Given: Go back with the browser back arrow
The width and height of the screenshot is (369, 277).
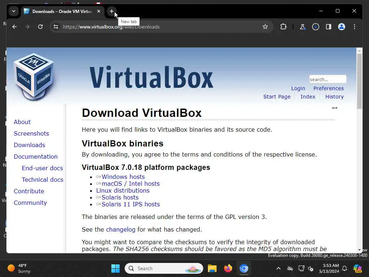Looking at the screenshot, I should [14, 27].
